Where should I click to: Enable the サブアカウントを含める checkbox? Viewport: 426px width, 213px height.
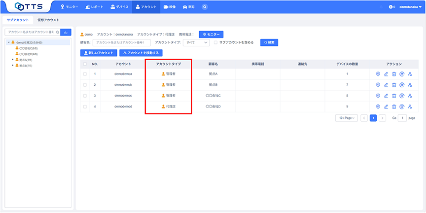coord(215,43)
